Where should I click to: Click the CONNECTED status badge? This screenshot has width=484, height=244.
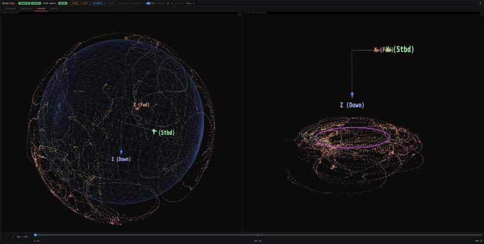coord(24,3)
